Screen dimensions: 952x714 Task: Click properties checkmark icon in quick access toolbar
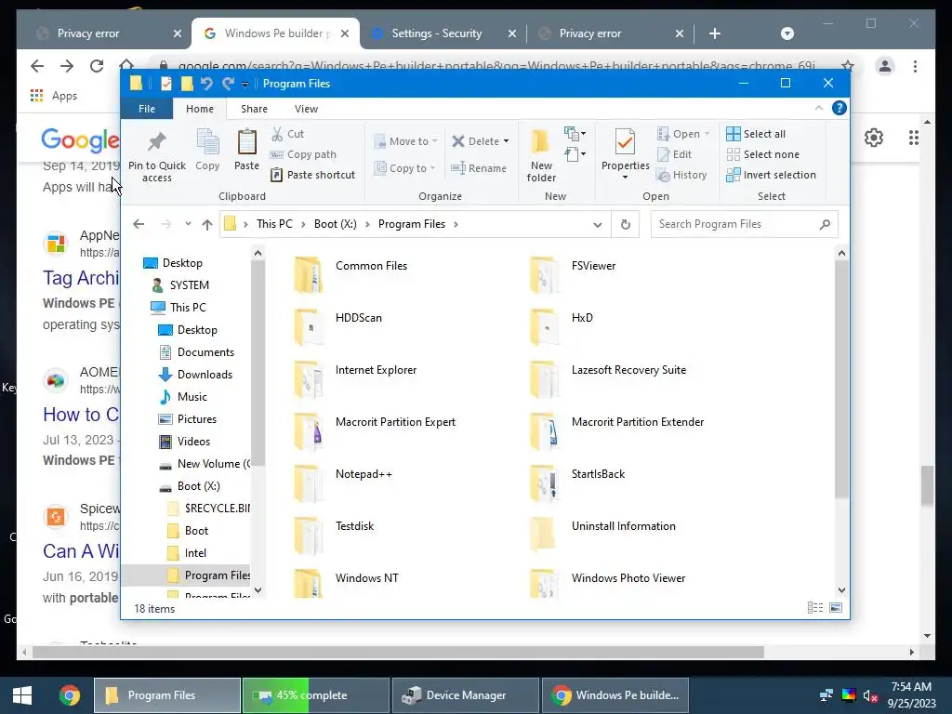coord(165,83)
